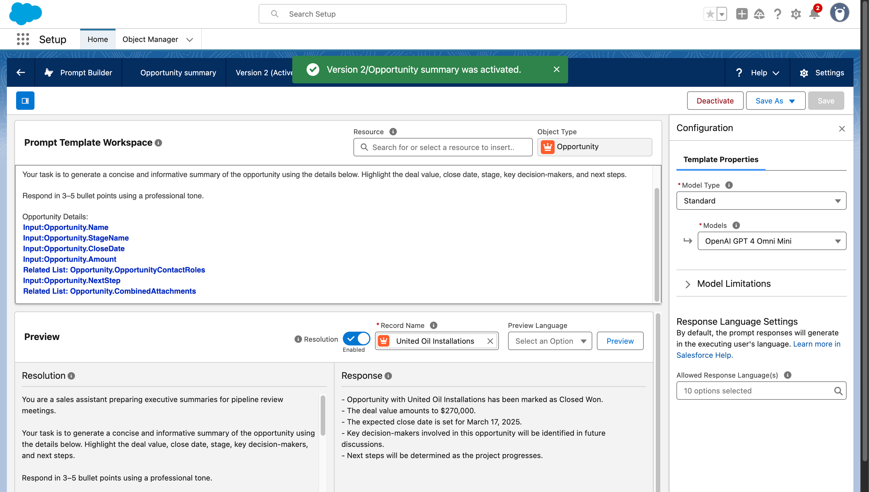Open the favorites list dropdown arrow
Viewport: 869px width, 492px height.
click(x=722, y=14)
